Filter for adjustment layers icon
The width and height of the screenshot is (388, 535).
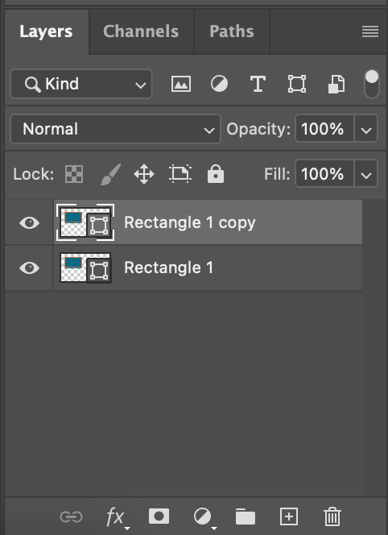pyautogui.click(x=219, y=84)
